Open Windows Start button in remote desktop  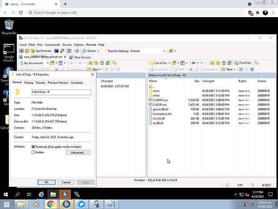pyautogui.click(x=6, y=194)
